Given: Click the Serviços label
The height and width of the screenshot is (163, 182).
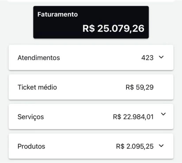Looking at the screenshot, I should click(30, 117).
